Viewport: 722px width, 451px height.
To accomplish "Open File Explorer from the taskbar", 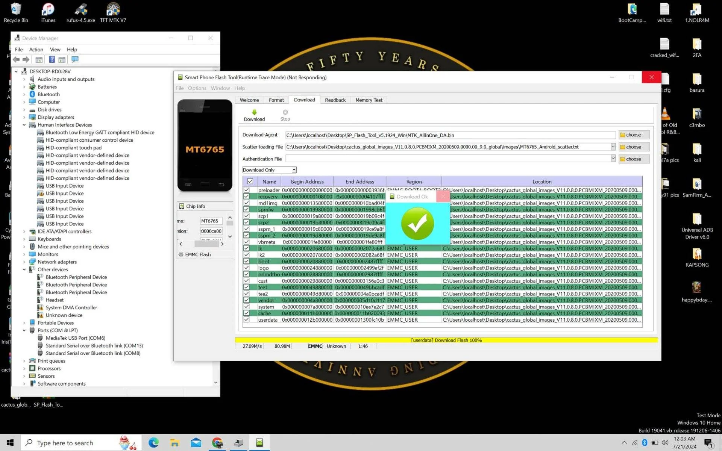I will (174, 443).
